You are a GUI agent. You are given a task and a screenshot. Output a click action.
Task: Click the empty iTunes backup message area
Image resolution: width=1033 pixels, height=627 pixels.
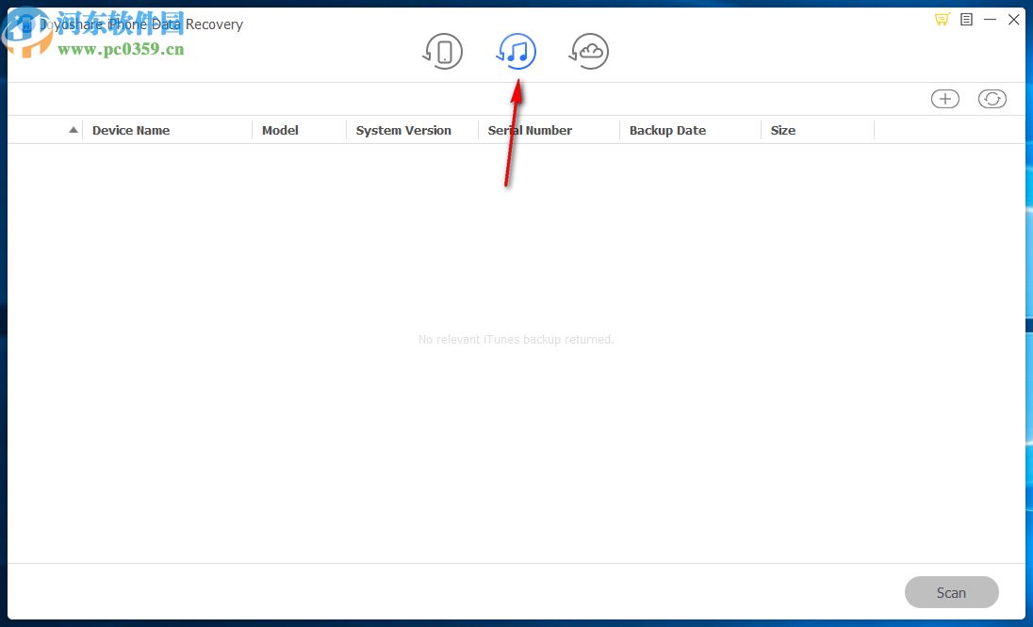click(x=516, y=339)
